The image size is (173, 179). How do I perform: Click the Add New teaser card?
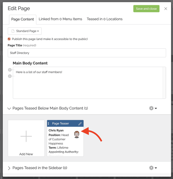(x=26, y=138)
